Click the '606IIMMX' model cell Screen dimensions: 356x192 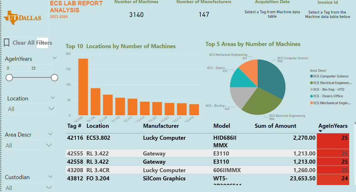[227, 170]
